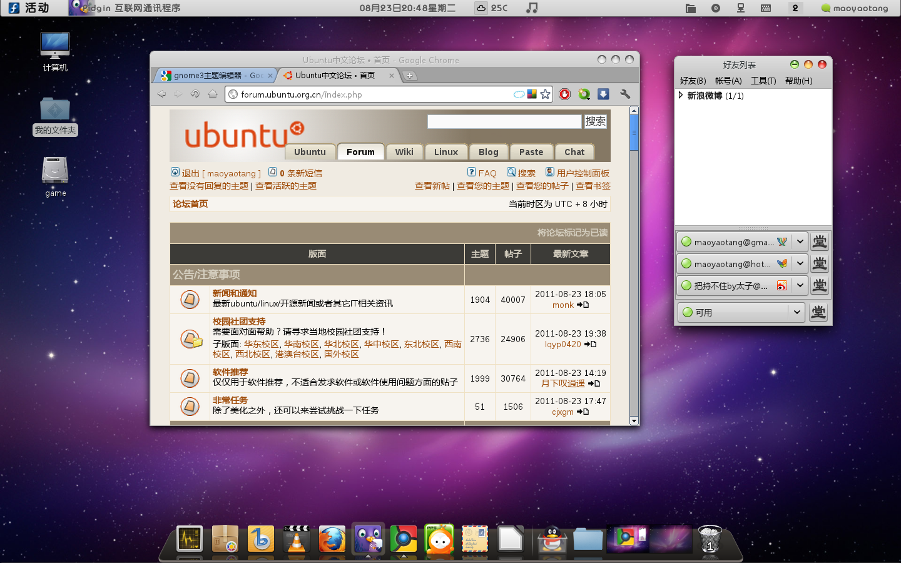
Task: Click Chrome page scrollbar down arrow
Action: (634, 421)
